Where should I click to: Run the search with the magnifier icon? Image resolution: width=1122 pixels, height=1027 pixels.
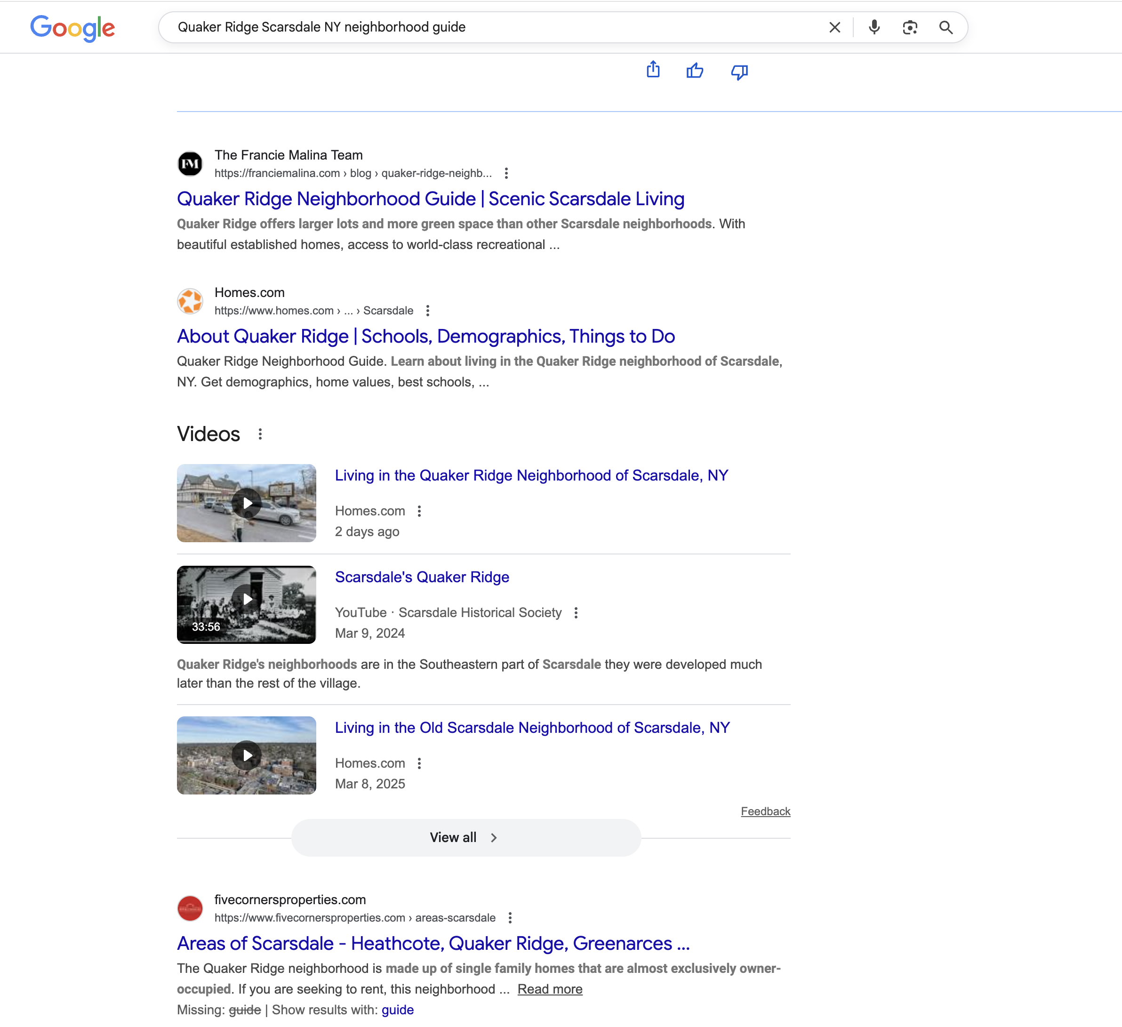pos(946,27)
